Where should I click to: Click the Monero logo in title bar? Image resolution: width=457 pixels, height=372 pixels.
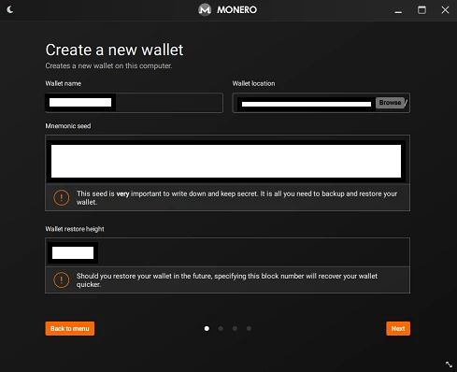point(205,9)
